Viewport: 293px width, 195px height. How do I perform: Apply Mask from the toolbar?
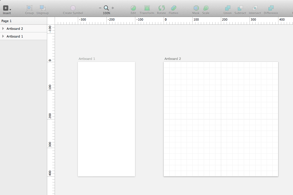tap(196, 8)
